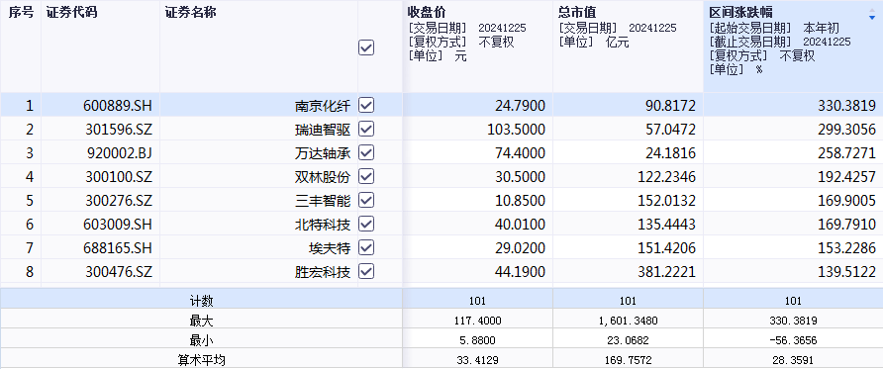This screenshot has width=883, height=369.
Task: Click the stock name 双林股份
Action: [x=323, y=177]
